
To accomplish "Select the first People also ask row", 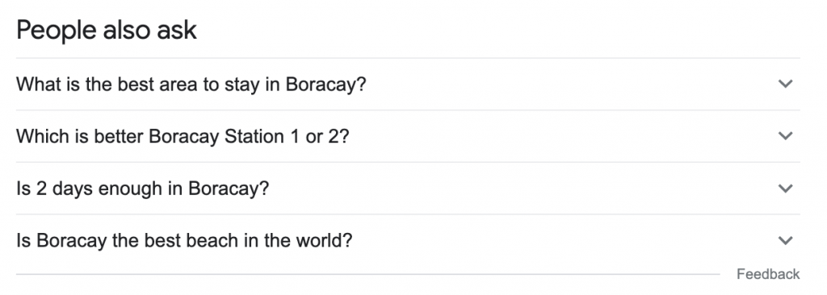I will [x=408, y=84].
